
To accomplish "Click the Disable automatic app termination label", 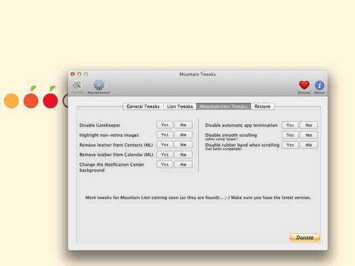I will pyautogui.click(x=241, y=125).
